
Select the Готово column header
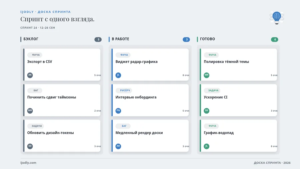point(207,39)
